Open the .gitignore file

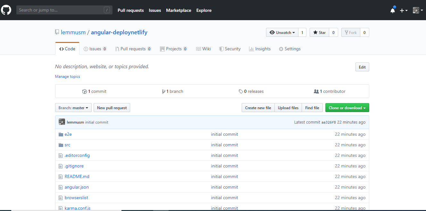pyautogui.click(x=74, y=166)
